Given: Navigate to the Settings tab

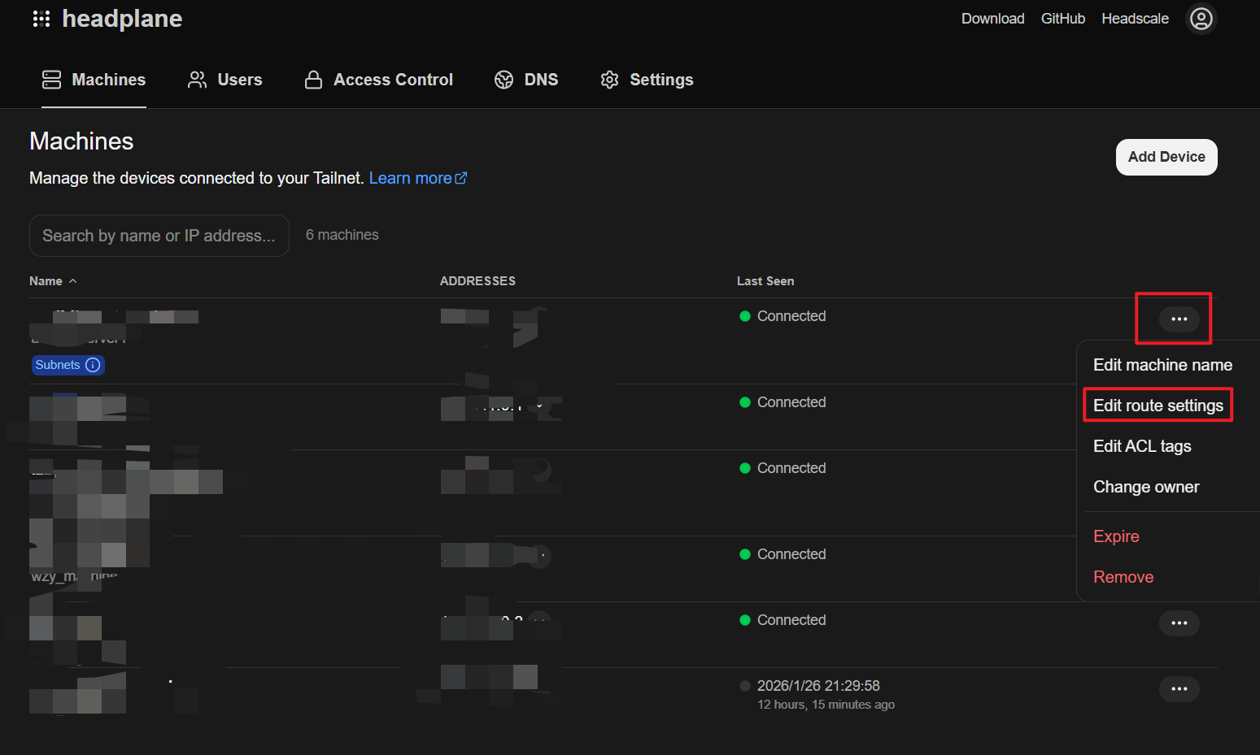Looking at the screenshot, I should [647, 80].
